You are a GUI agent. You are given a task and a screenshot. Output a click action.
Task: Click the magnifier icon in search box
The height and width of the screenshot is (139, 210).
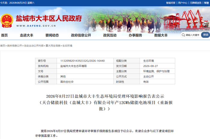pyautogui.click(x=183, y=35)
